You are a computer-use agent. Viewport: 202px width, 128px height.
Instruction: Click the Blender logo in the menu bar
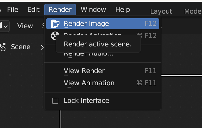coord(1,10)
